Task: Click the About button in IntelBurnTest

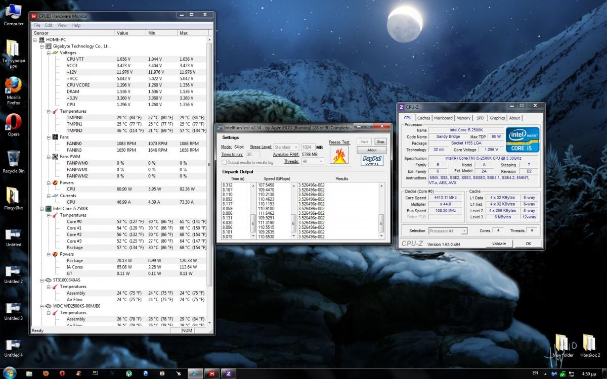Action: (x=372, y=150)
